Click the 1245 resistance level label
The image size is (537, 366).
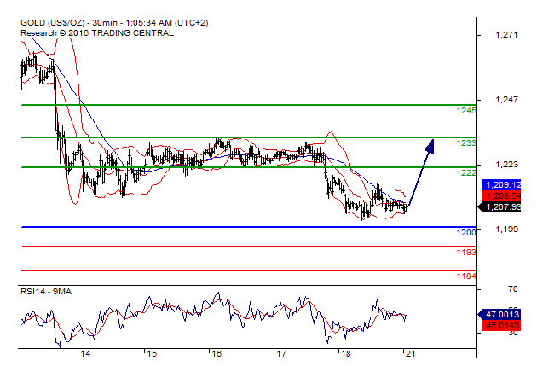pyautogui.click(x=466, y=110)
